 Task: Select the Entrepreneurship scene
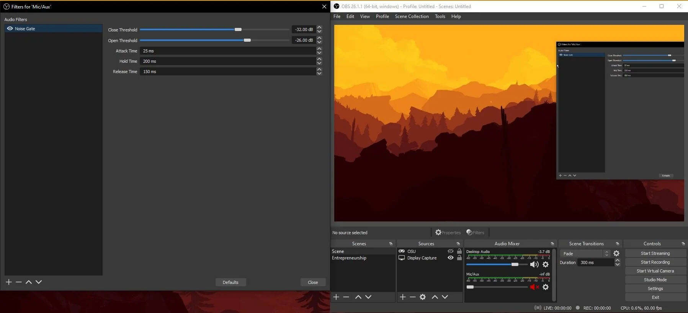click(x=363, y=258)
